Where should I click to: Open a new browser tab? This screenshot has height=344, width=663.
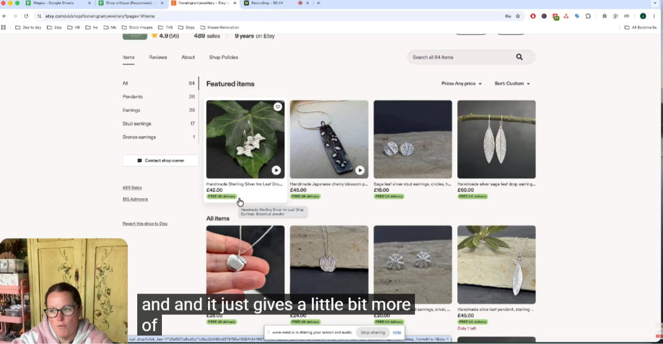pos(318,3)
